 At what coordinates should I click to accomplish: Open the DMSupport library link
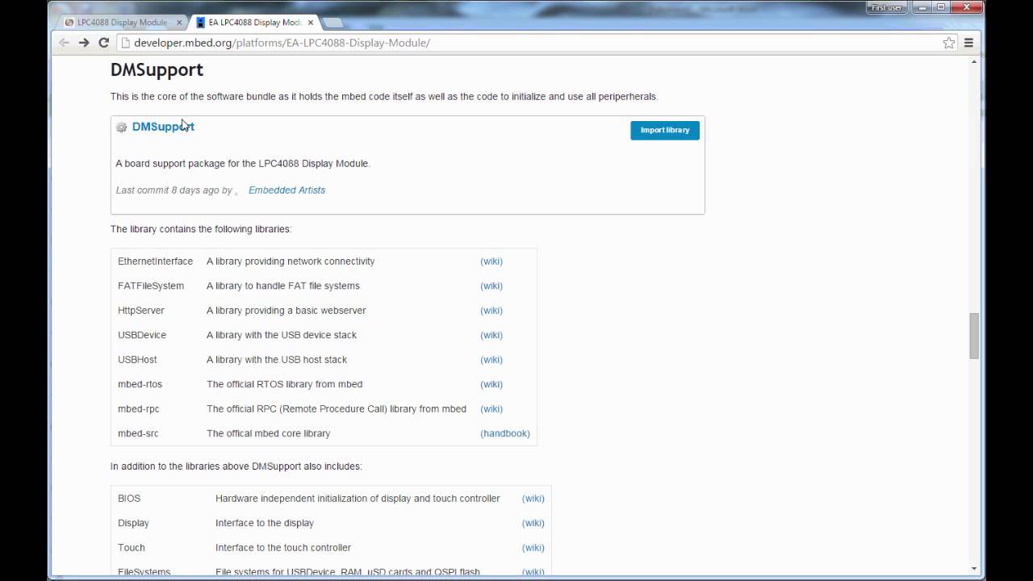(163, 127)
